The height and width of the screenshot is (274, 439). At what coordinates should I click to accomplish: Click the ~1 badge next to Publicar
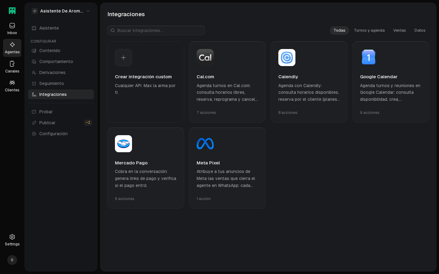pyautogui.click(x=88, y=123)
